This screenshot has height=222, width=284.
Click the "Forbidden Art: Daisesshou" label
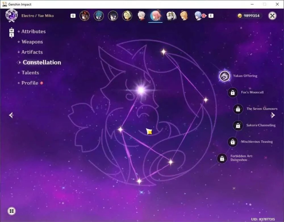pos(242,158)
